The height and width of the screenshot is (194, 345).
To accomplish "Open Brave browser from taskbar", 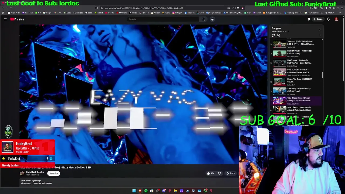I will [x=140, y=191].
